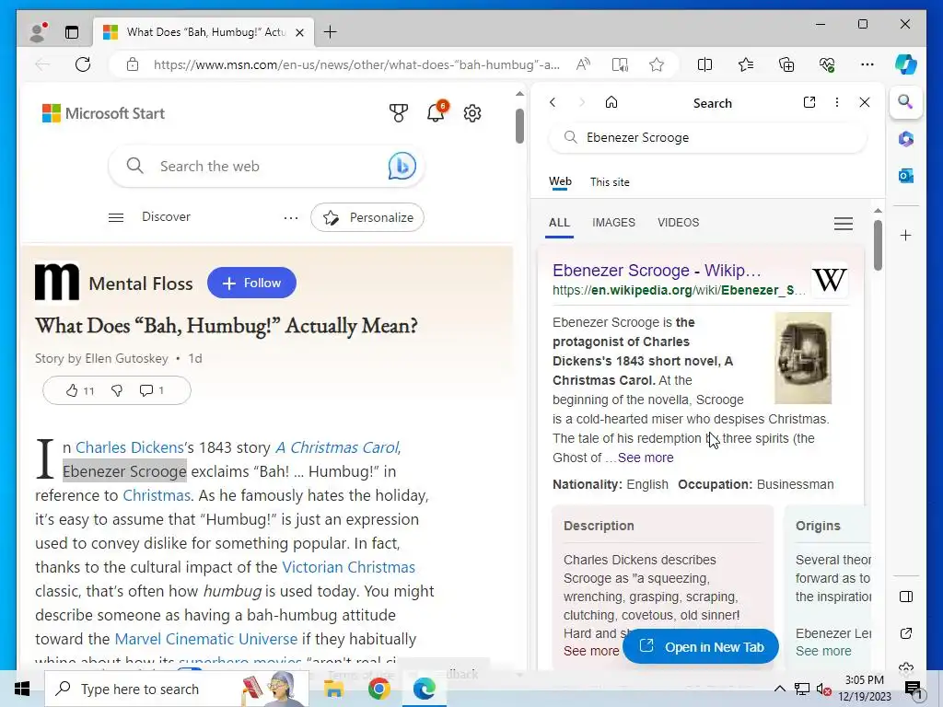
Task: Open the Favorites list
Action: coord(746,64)
